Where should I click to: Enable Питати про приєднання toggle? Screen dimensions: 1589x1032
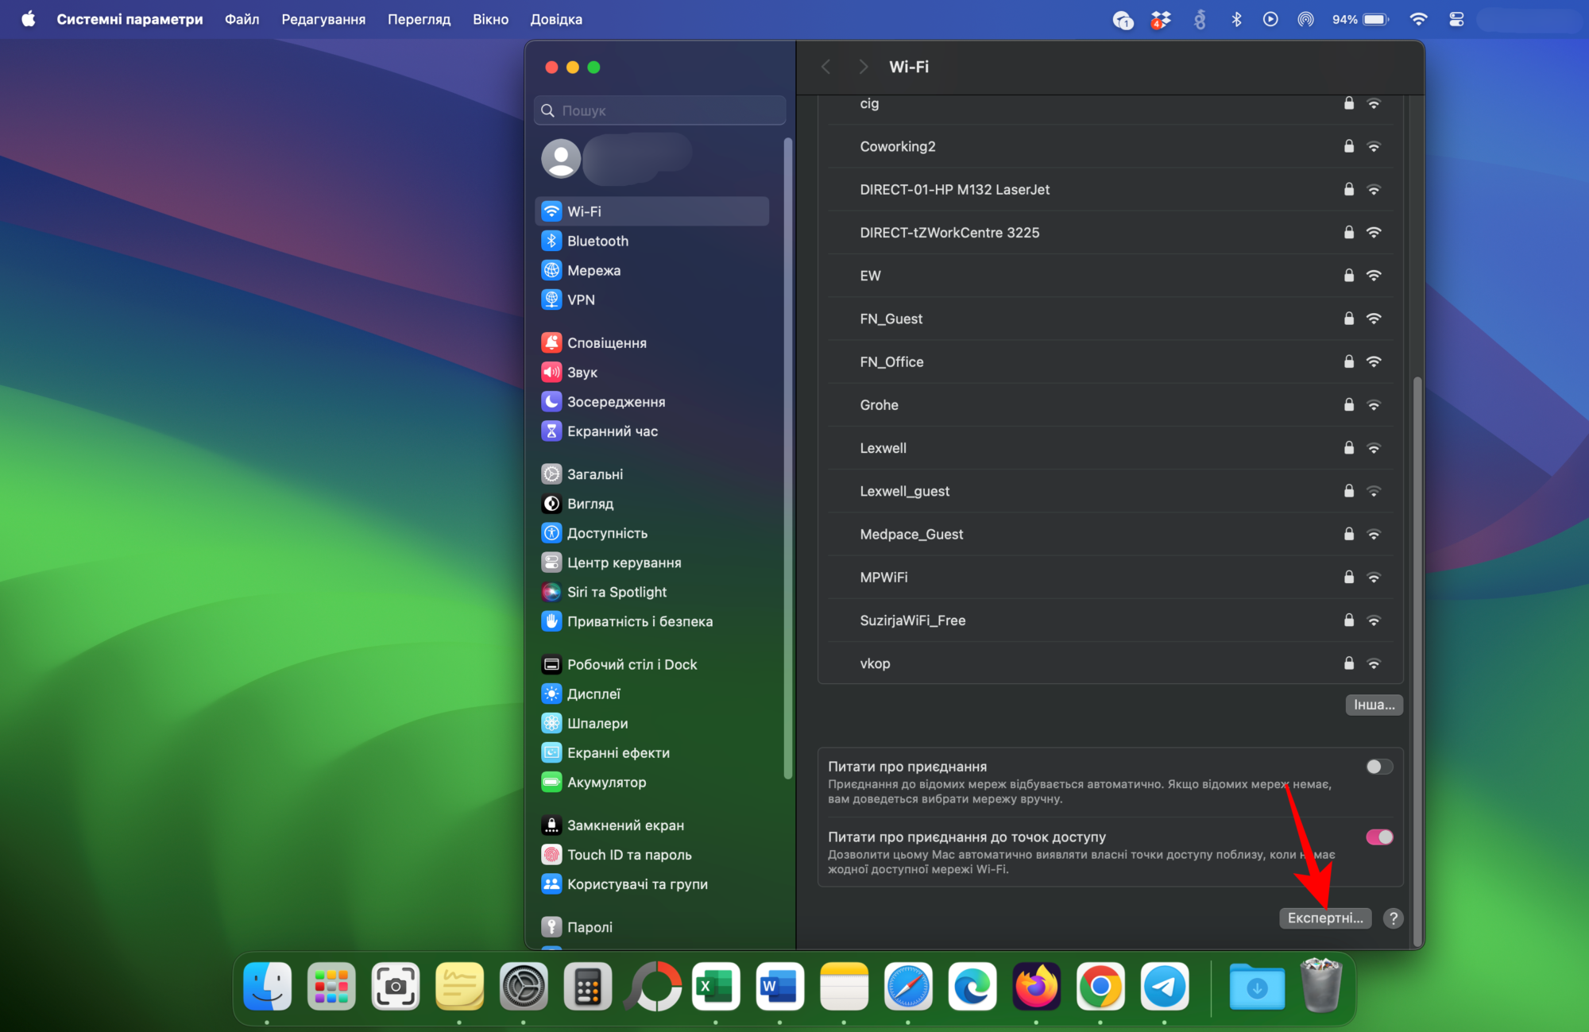[x=1379, y=767]
